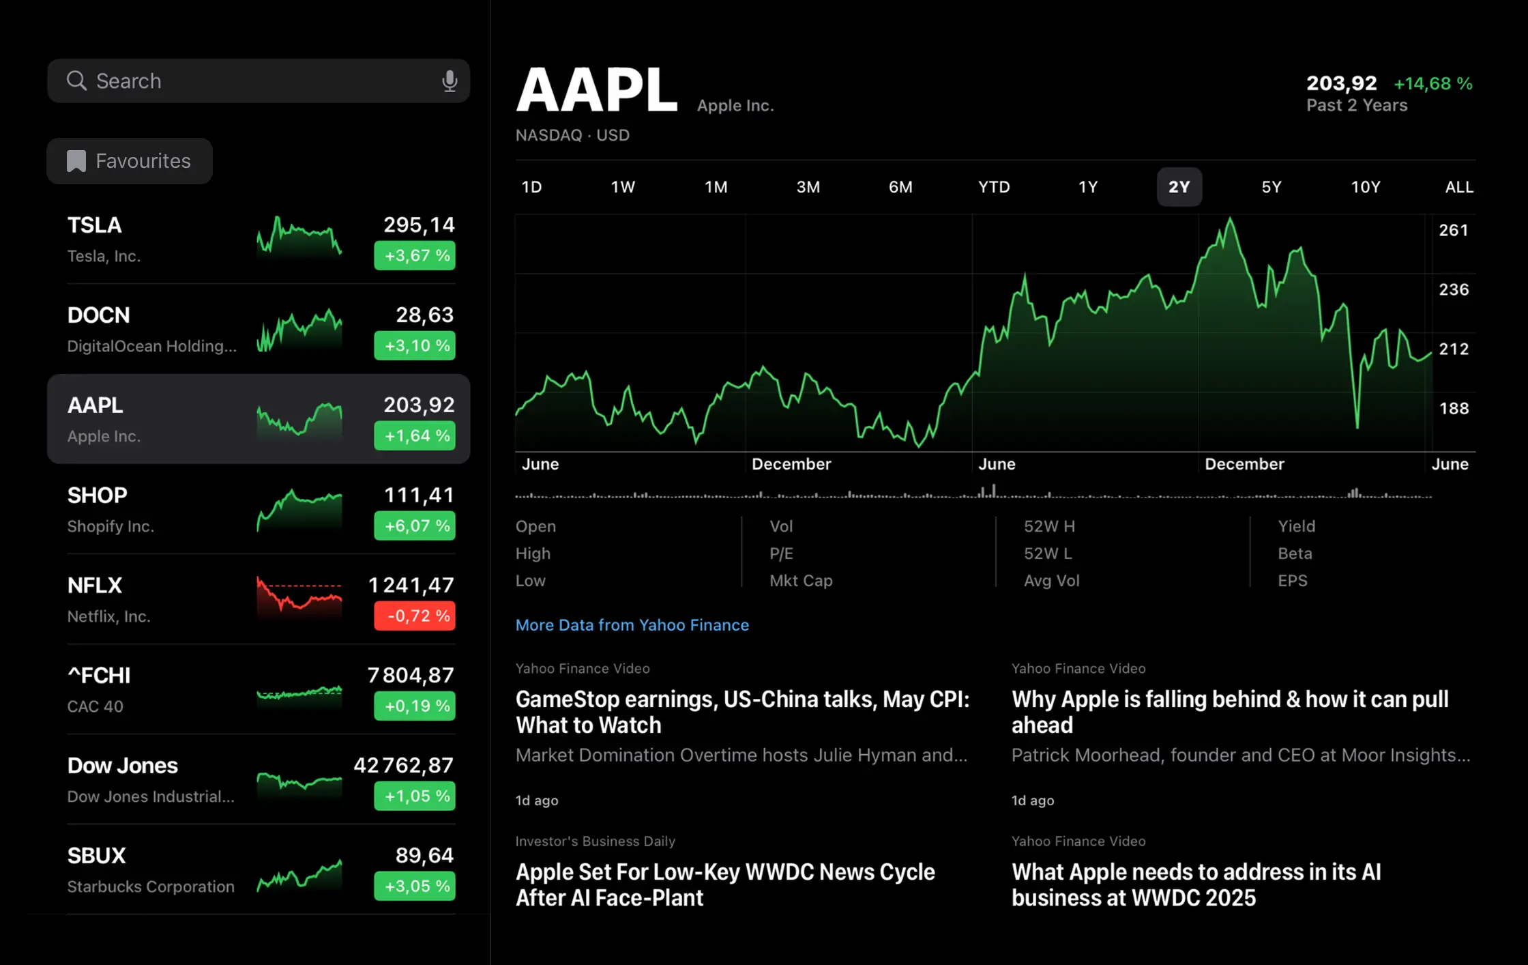Click the microphone dictation icon

coord(449,81)
